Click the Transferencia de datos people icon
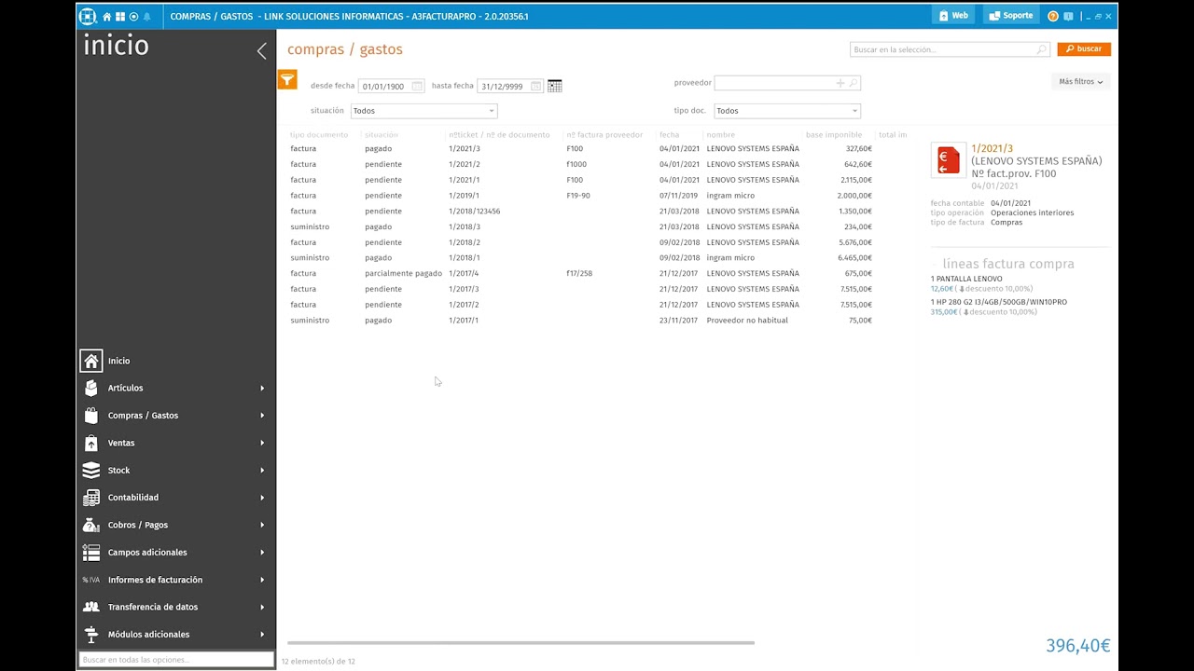Image resolution: width=1194 pixels, height=671 pixels. (90, 607)
